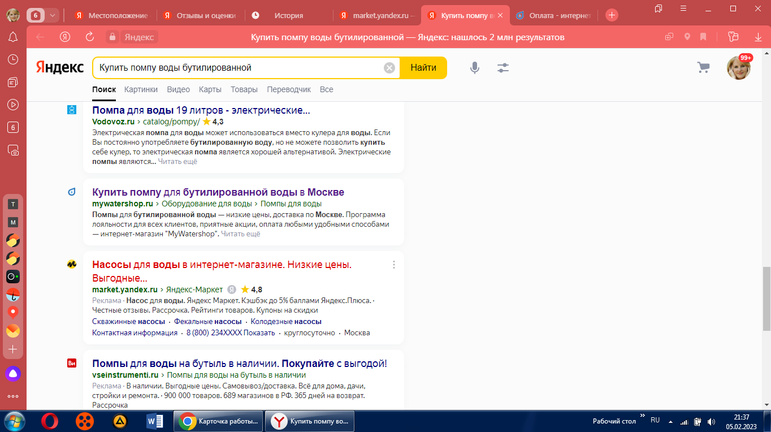
Task: Switch to the Местоположение tab
Action: point(112,15)
